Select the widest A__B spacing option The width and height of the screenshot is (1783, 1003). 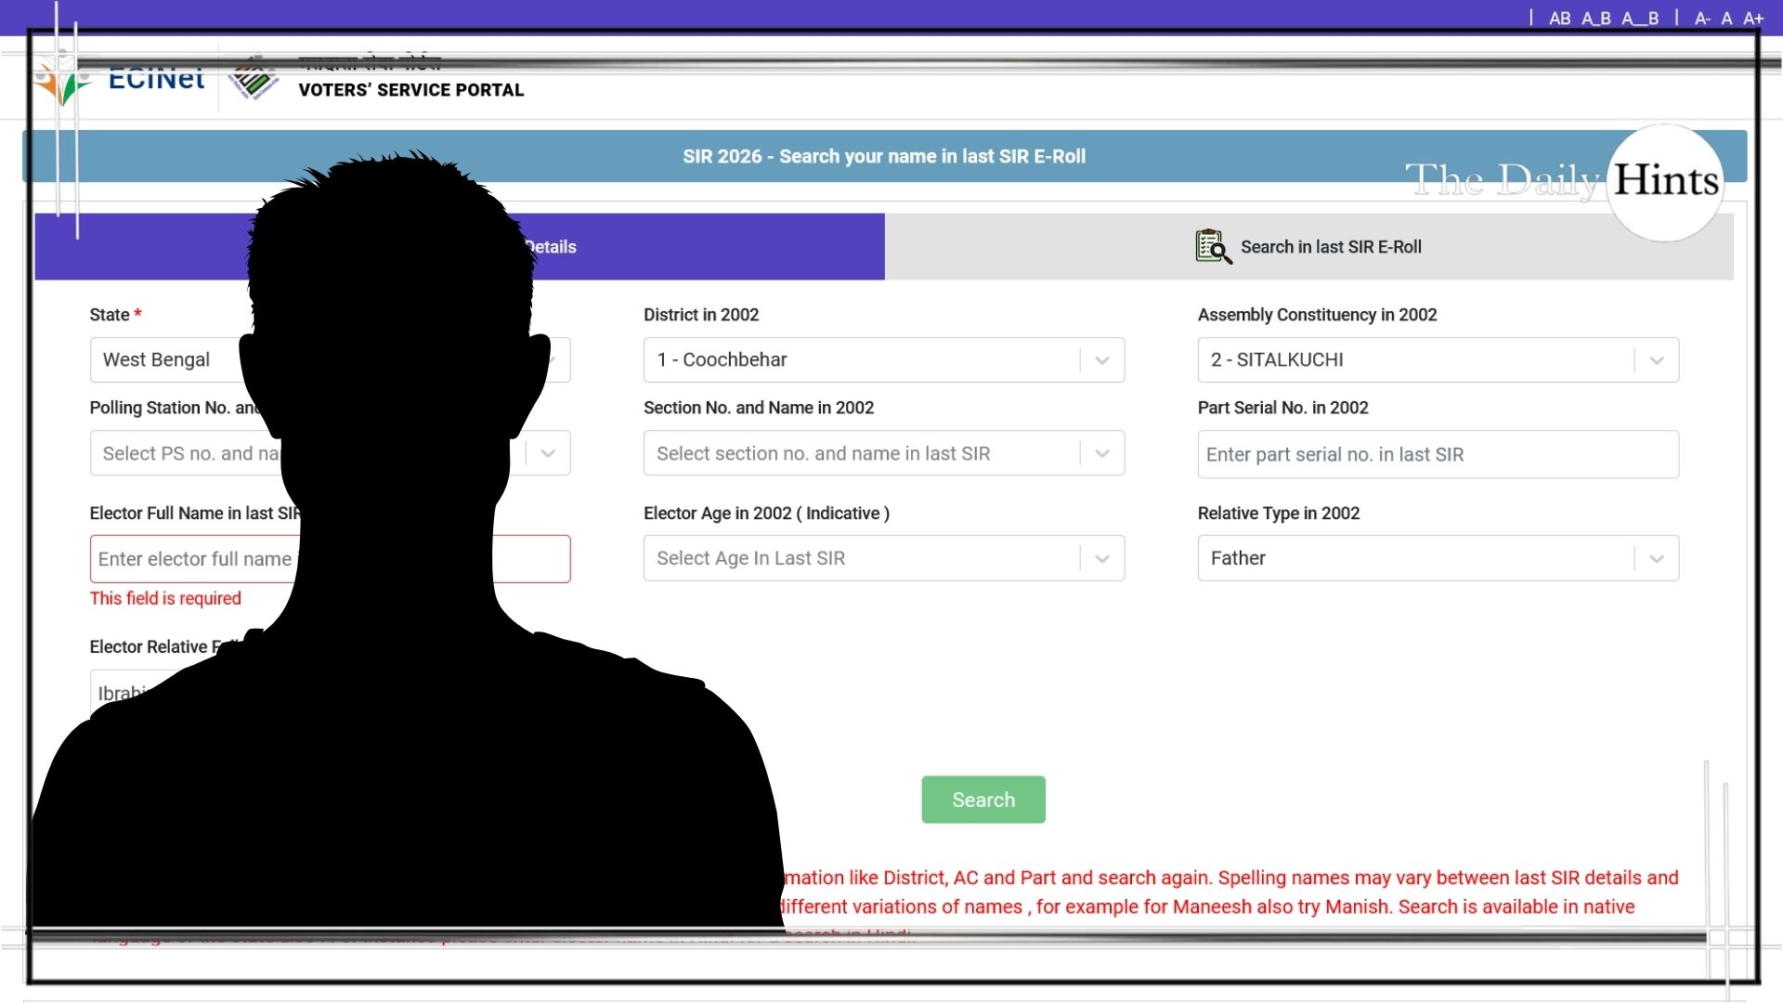click(x=1640, y=19)
